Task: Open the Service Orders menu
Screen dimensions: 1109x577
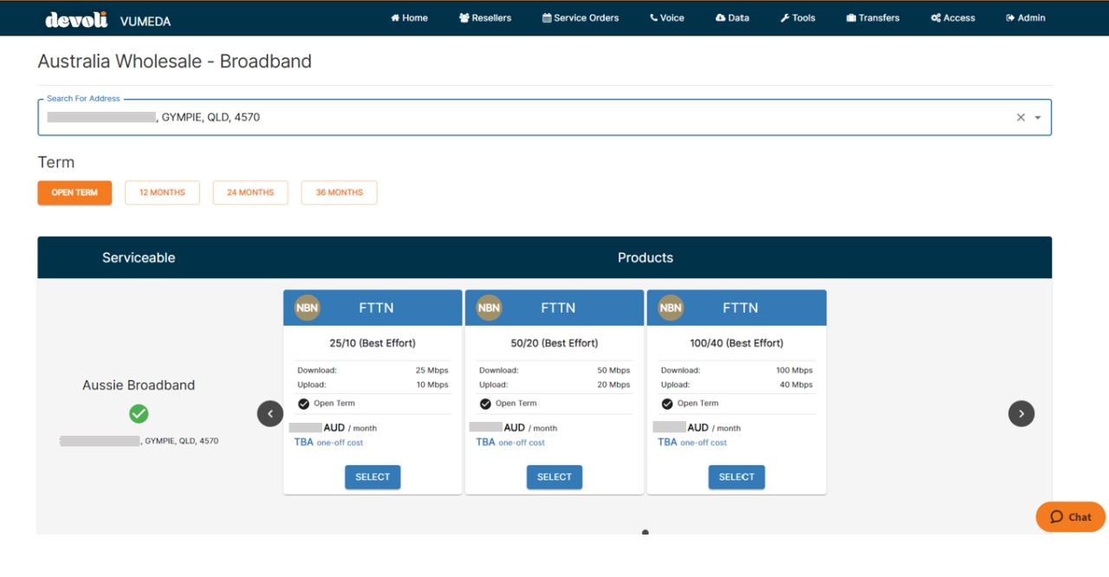Action: (x=580, y=18)
